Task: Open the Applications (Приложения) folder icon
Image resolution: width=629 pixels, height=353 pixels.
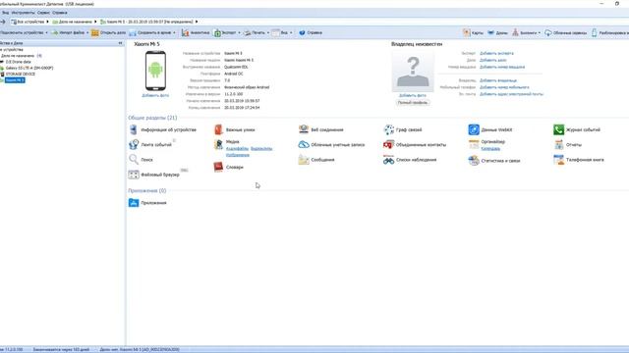Action: (134, 203)
